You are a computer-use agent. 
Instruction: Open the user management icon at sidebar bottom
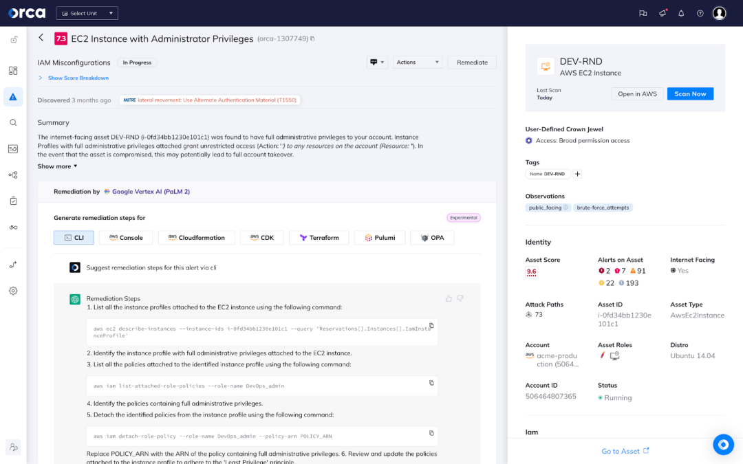[x=13, y=447]
